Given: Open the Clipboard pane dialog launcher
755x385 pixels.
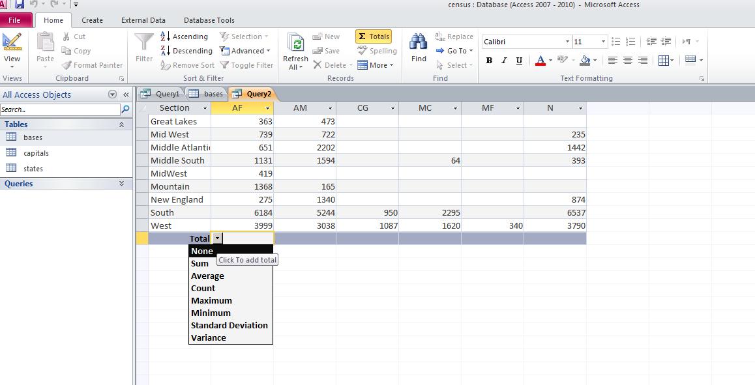Looking at the screenshot, I should [121, 78].
